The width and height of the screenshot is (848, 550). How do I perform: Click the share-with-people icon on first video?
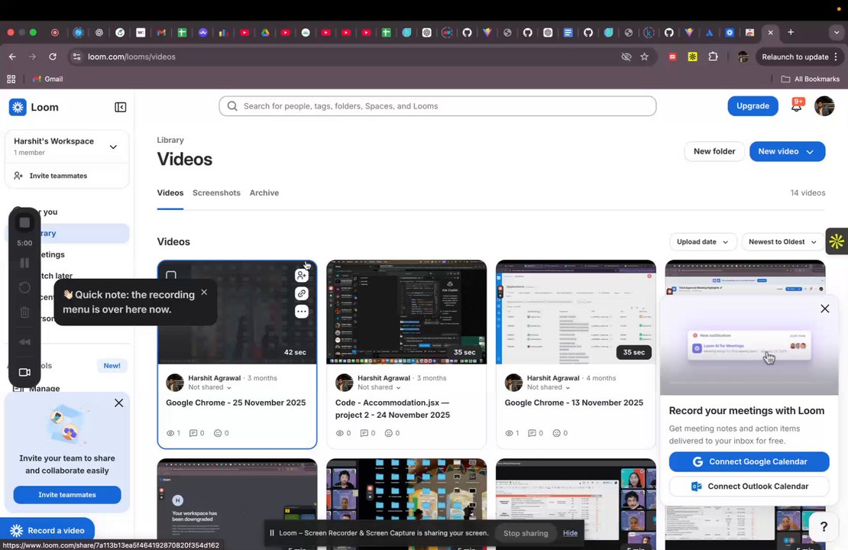coord(301,276)
